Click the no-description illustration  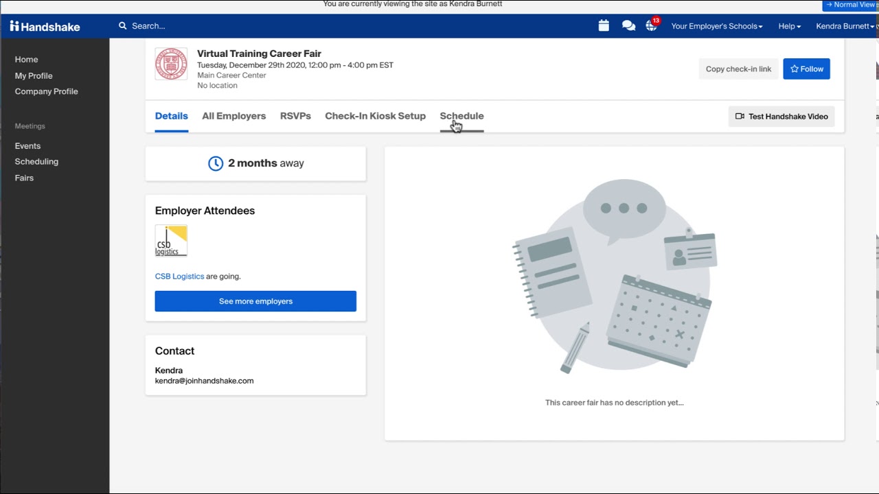pos(615,277)
